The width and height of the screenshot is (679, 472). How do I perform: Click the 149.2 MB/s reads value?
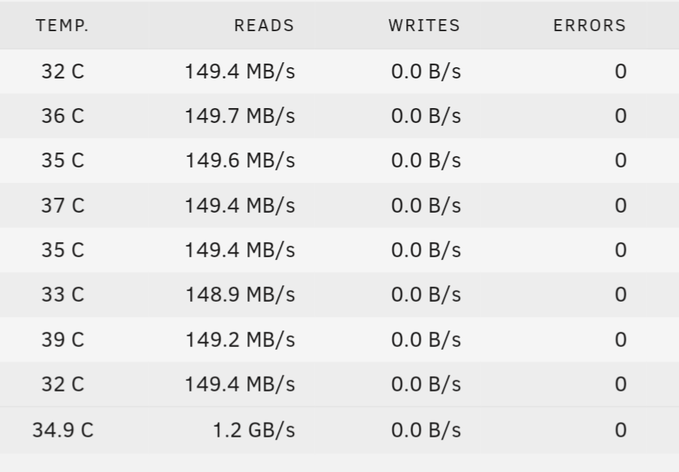(x=240, y=339)
